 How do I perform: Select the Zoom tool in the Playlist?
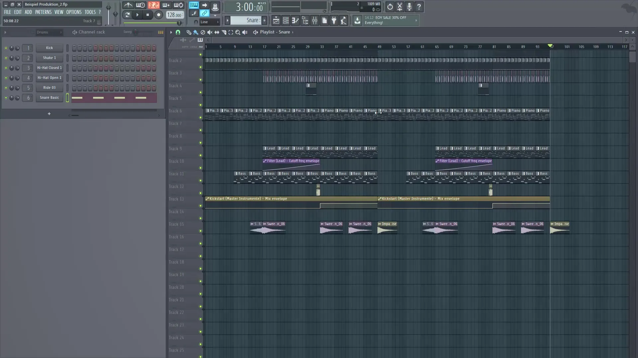(238, 32)
